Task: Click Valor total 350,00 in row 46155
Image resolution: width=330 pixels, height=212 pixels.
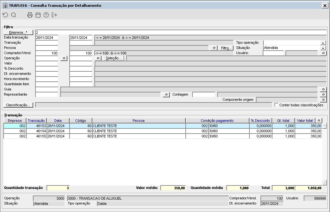Action: 309,136
